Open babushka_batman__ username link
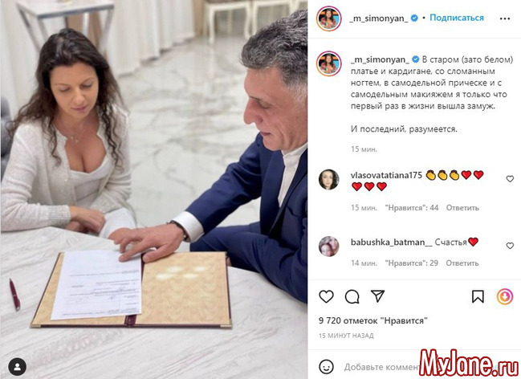The width and height of the screenshot is (521, 379). click(x=392, y=242)
